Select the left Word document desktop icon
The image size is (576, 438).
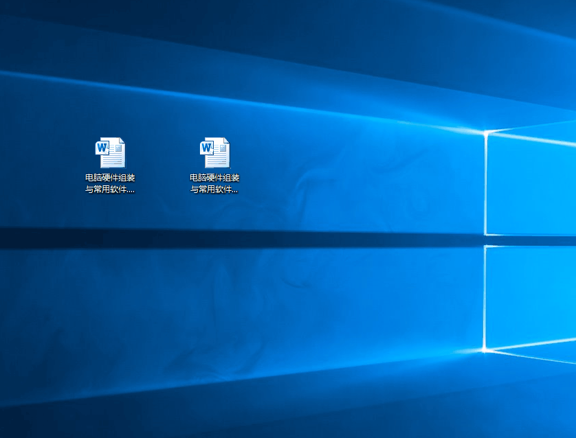110,152
